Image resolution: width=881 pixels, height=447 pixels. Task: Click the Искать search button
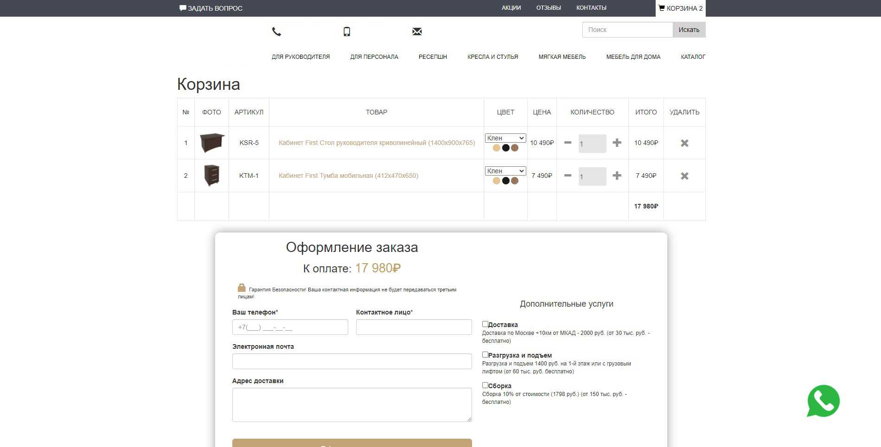(689, 30)
